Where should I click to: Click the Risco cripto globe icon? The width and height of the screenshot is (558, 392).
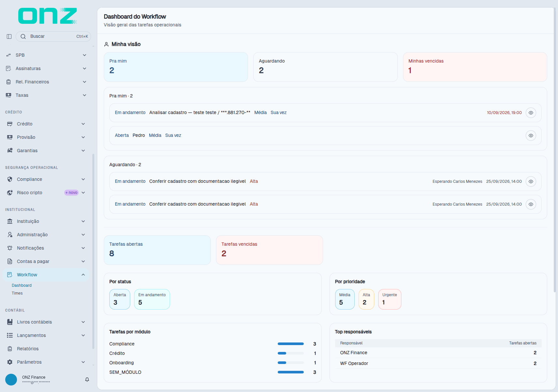10,193
